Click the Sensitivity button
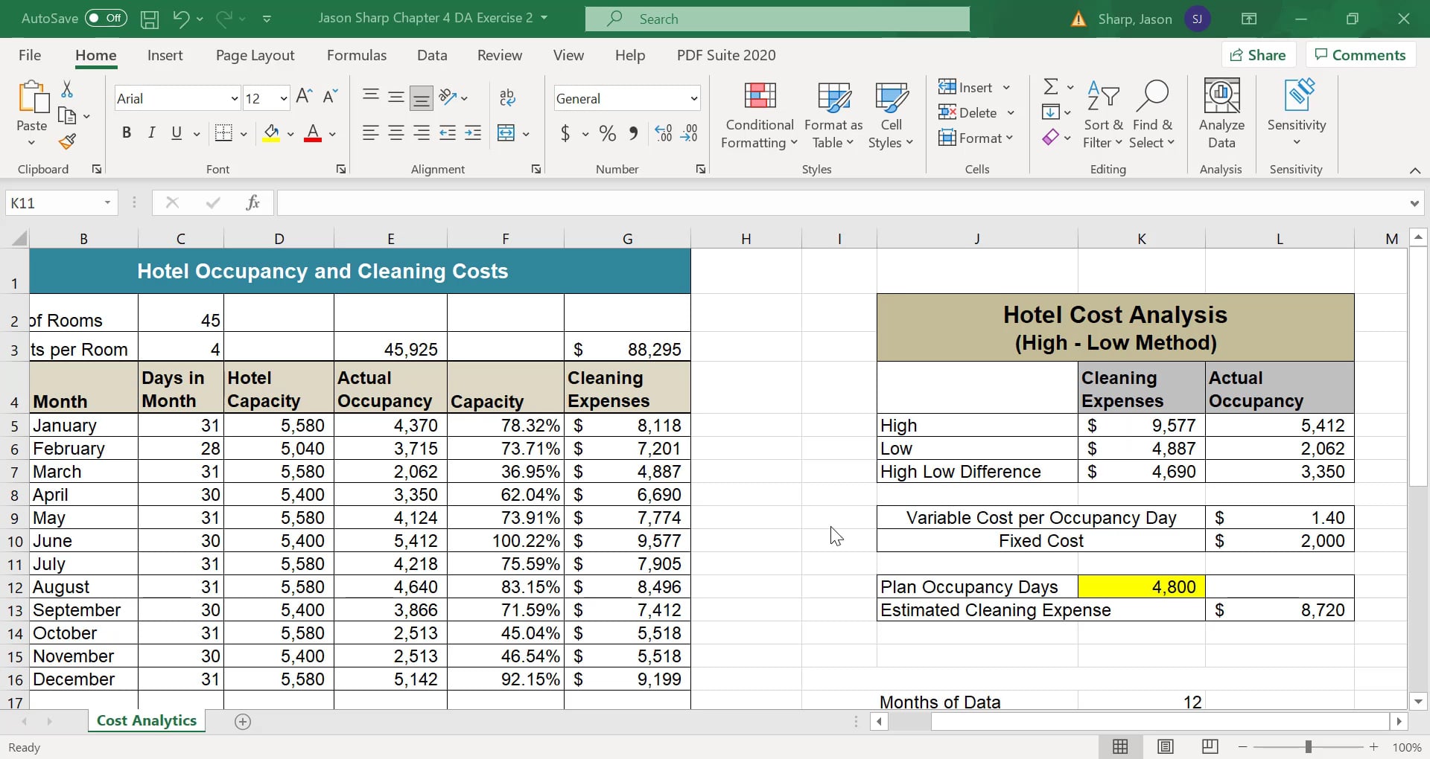The height and width of the screenshot is (759, 1430). click(x=1297, y=114)
